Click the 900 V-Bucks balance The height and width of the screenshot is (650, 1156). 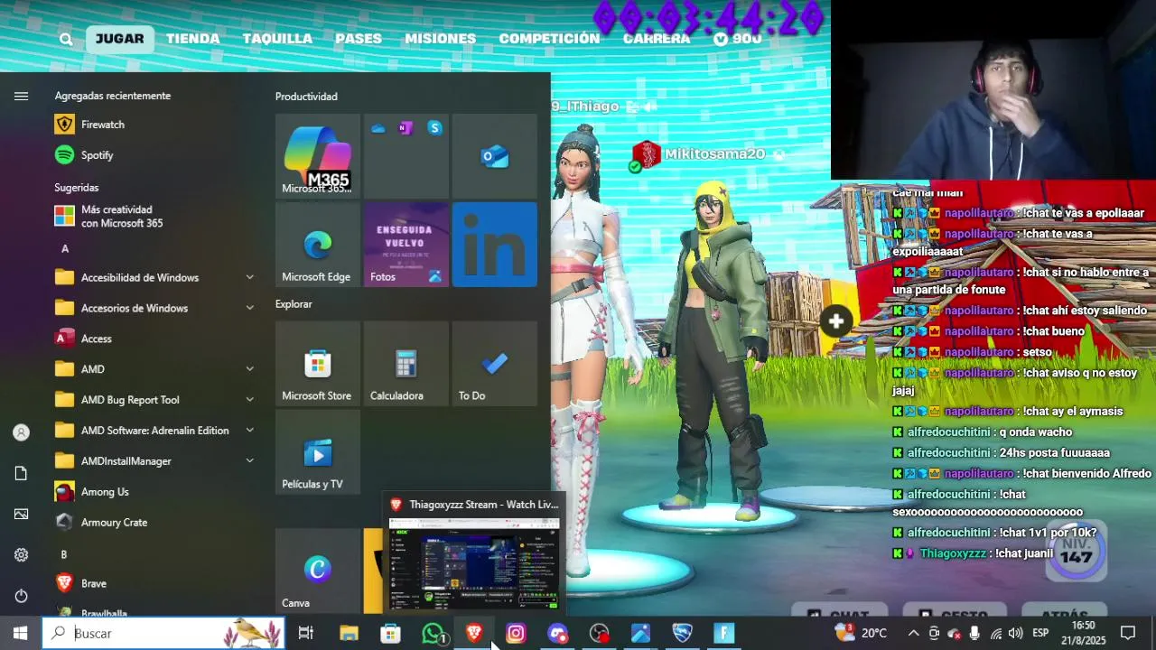(x=738, y=39)
